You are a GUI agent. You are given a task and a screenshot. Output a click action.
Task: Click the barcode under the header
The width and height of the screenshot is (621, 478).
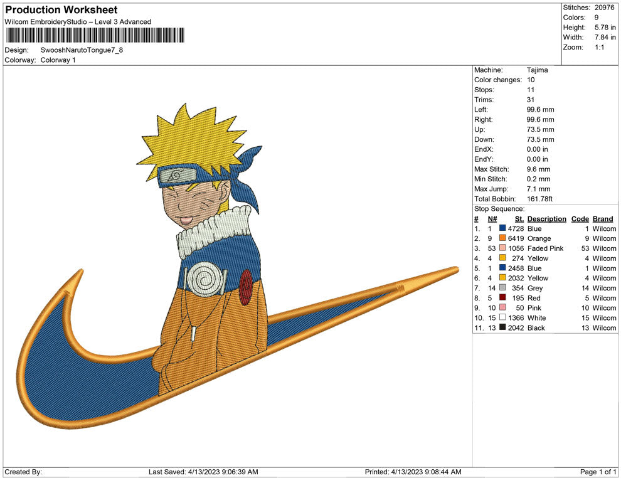[95, 35]
